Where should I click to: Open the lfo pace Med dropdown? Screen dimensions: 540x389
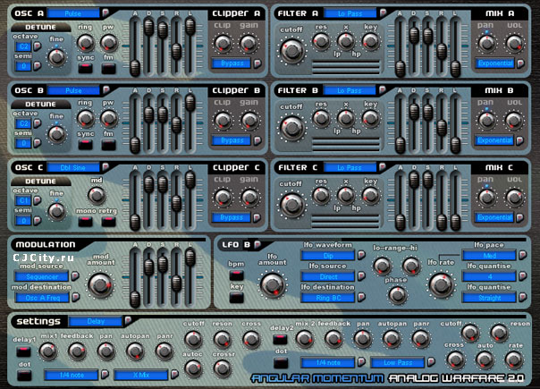tap(489, 256)
